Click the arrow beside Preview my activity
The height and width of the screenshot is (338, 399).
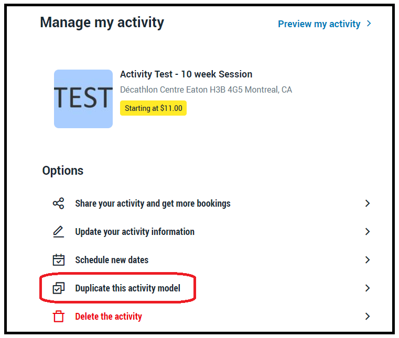369,24
